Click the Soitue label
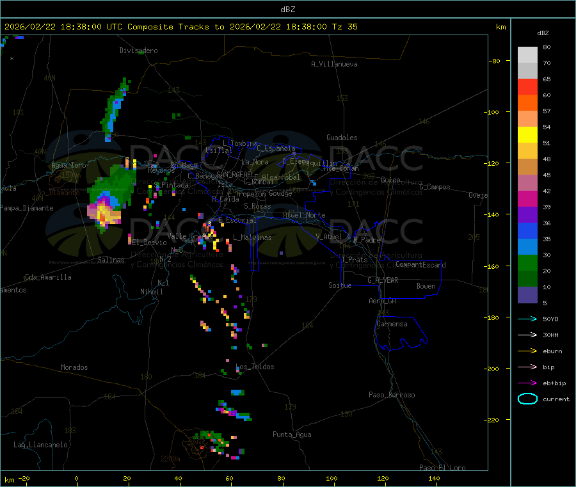 340,285
